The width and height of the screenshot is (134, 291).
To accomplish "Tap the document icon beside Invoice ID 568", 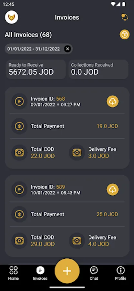I will click(19, 101).
